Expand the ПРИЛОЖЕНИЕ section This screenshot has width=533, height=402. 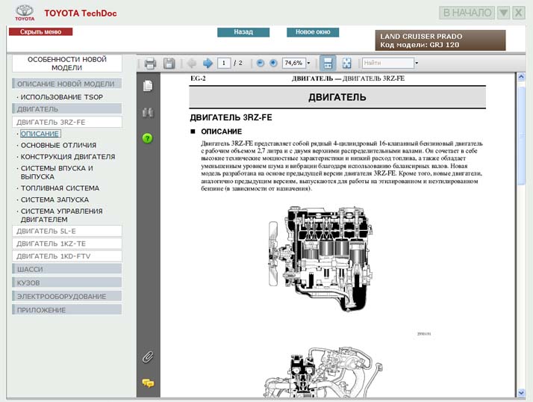tap(66, 310)
